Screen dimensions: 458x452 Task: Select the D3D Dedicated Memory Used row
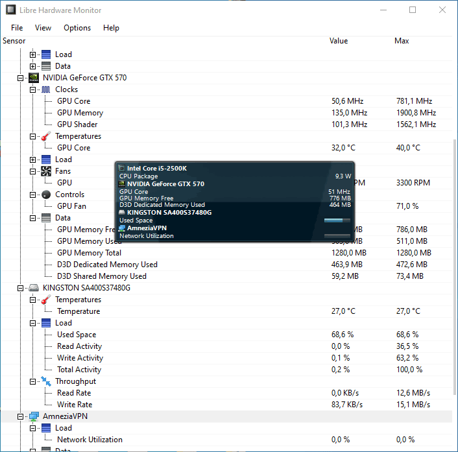point(226,265)
